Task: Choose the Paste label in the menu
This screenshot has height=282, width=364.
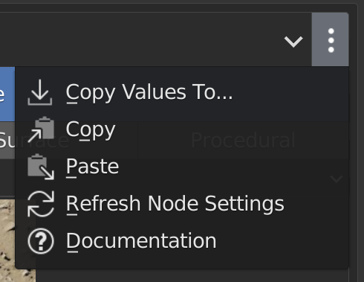Action: pyautogui.click(x=92, y=167)
